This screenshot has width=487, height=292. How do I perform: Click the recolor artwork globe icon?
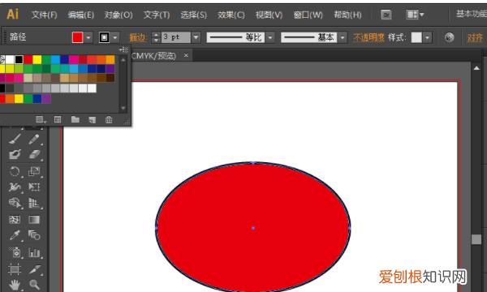coord(449,37)
